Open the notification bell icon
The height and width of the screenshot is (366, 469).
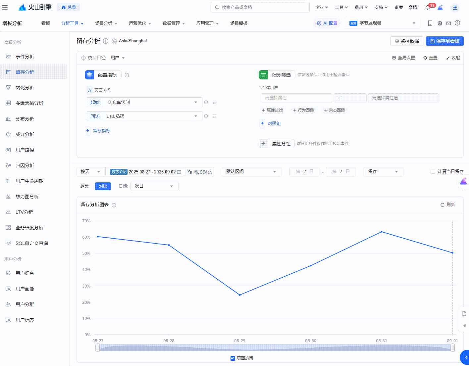428,8
